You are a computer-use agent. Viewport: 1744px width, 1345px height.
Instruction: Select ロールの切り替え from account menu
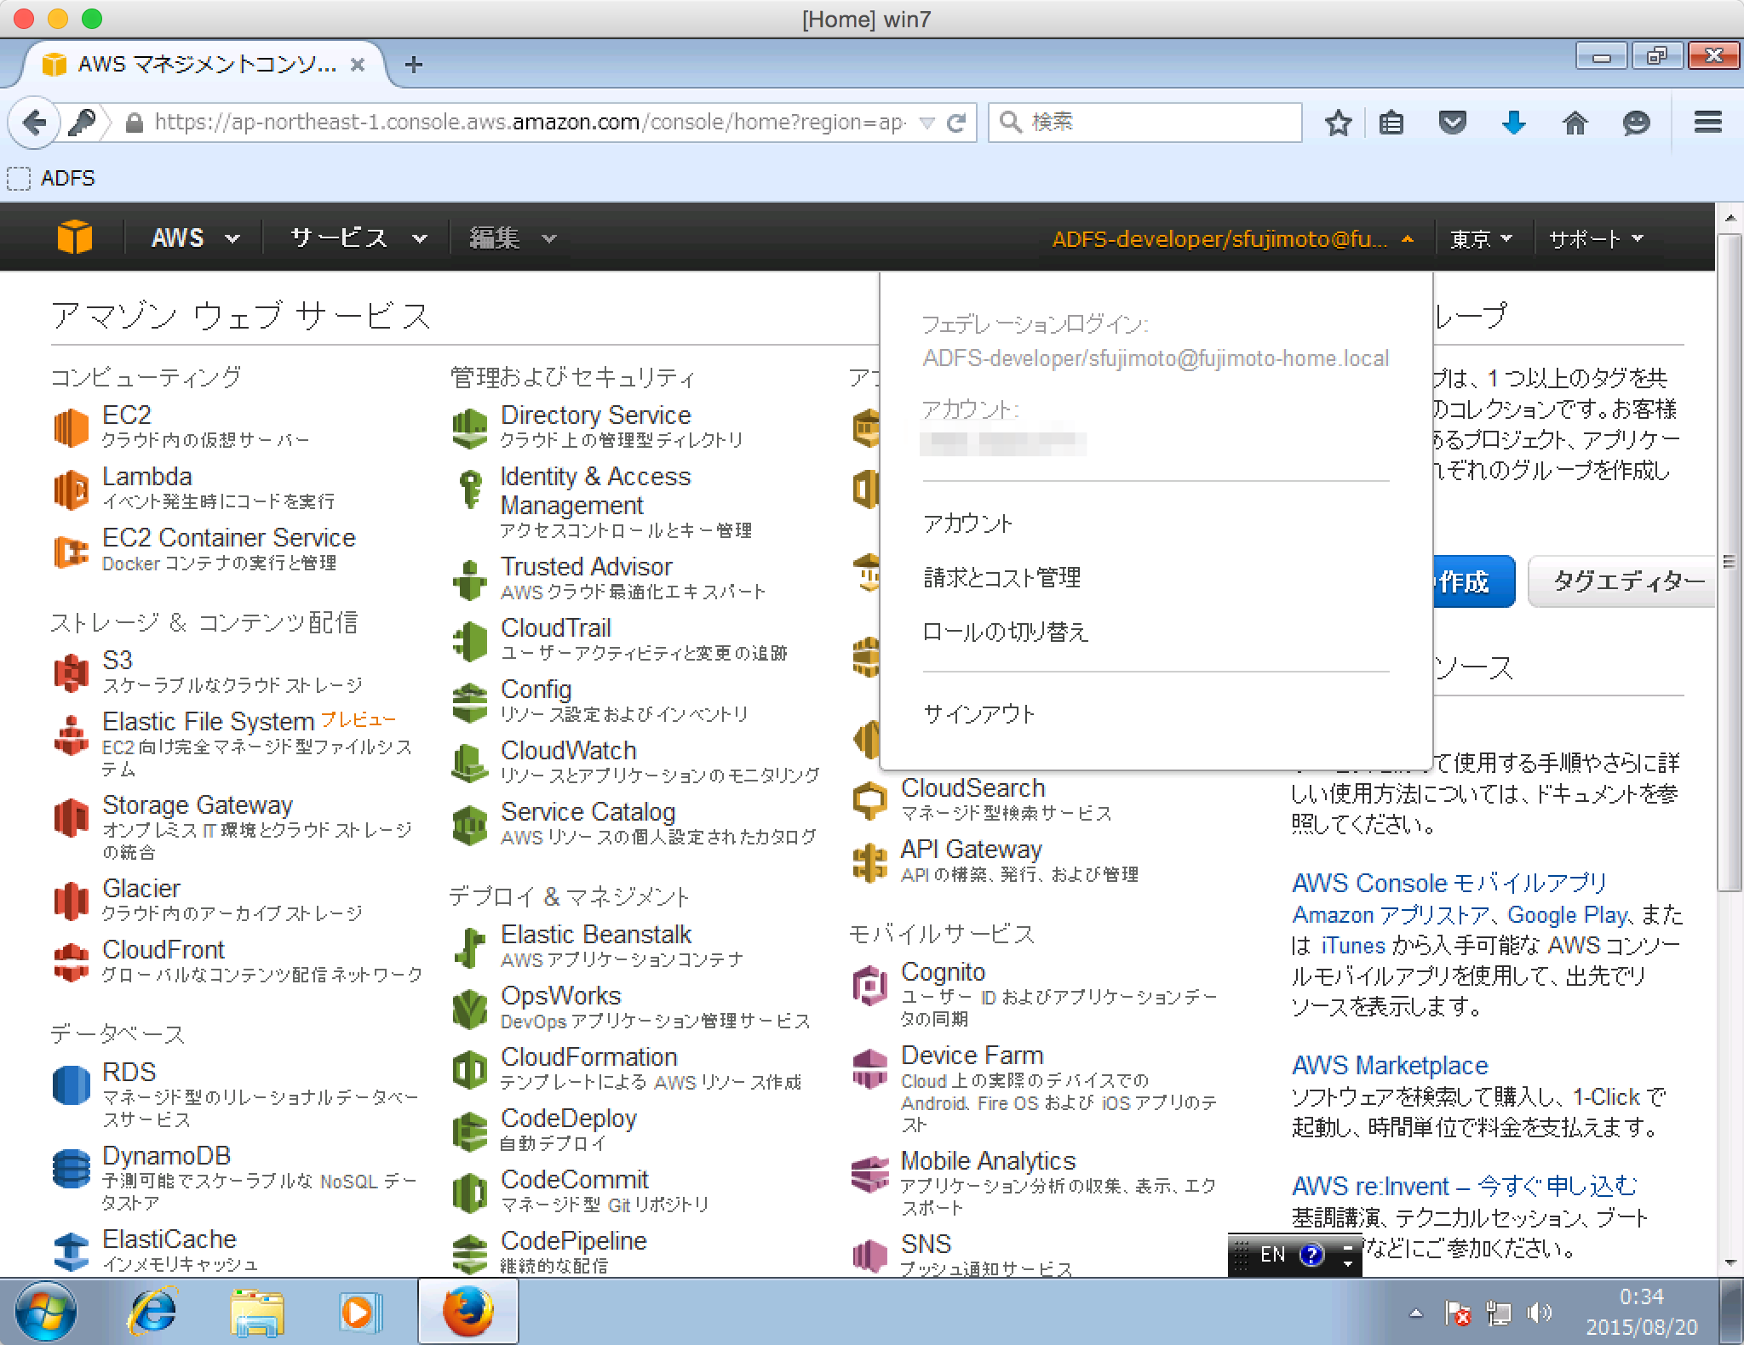coord(1006,632)
